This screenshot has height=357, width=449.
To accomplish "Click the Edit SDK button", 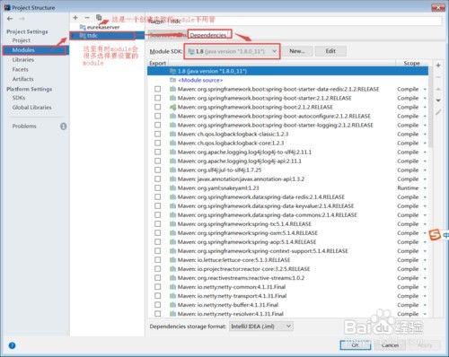I will 330,51.
